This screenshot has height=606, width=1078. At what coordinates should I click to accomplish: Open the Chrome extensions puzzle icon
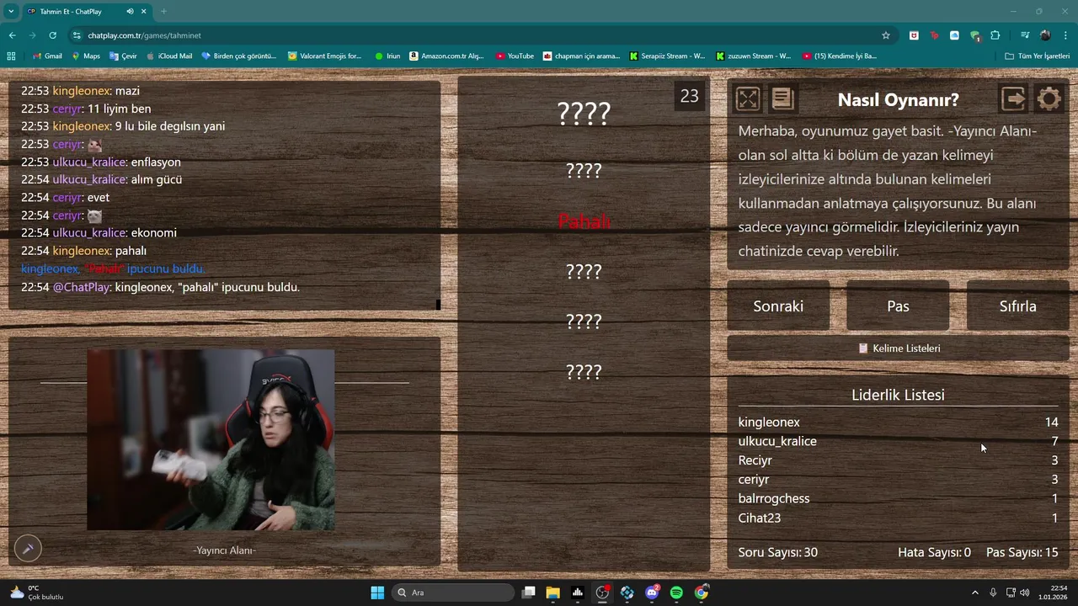tap(995, 35)
